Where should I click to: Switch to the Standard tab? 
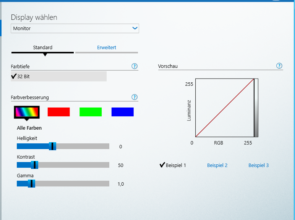coord(43,48)
